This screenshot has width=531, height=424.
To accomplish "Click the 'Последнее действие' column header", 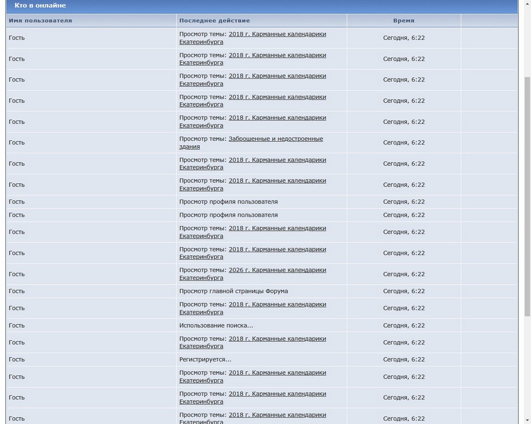I will point(215,20).
